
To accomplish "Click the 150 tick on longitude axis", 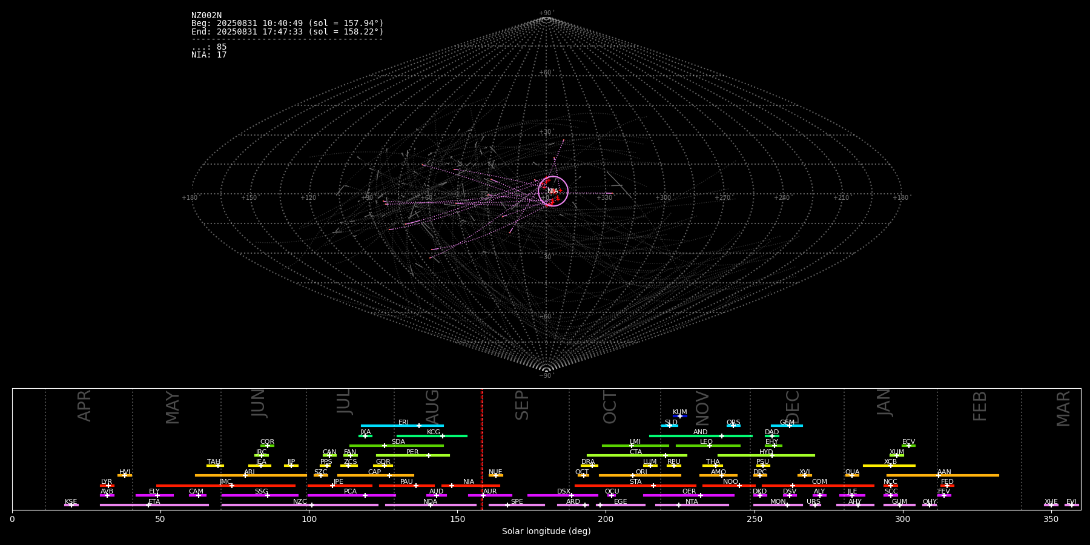I will click(457, 519).
